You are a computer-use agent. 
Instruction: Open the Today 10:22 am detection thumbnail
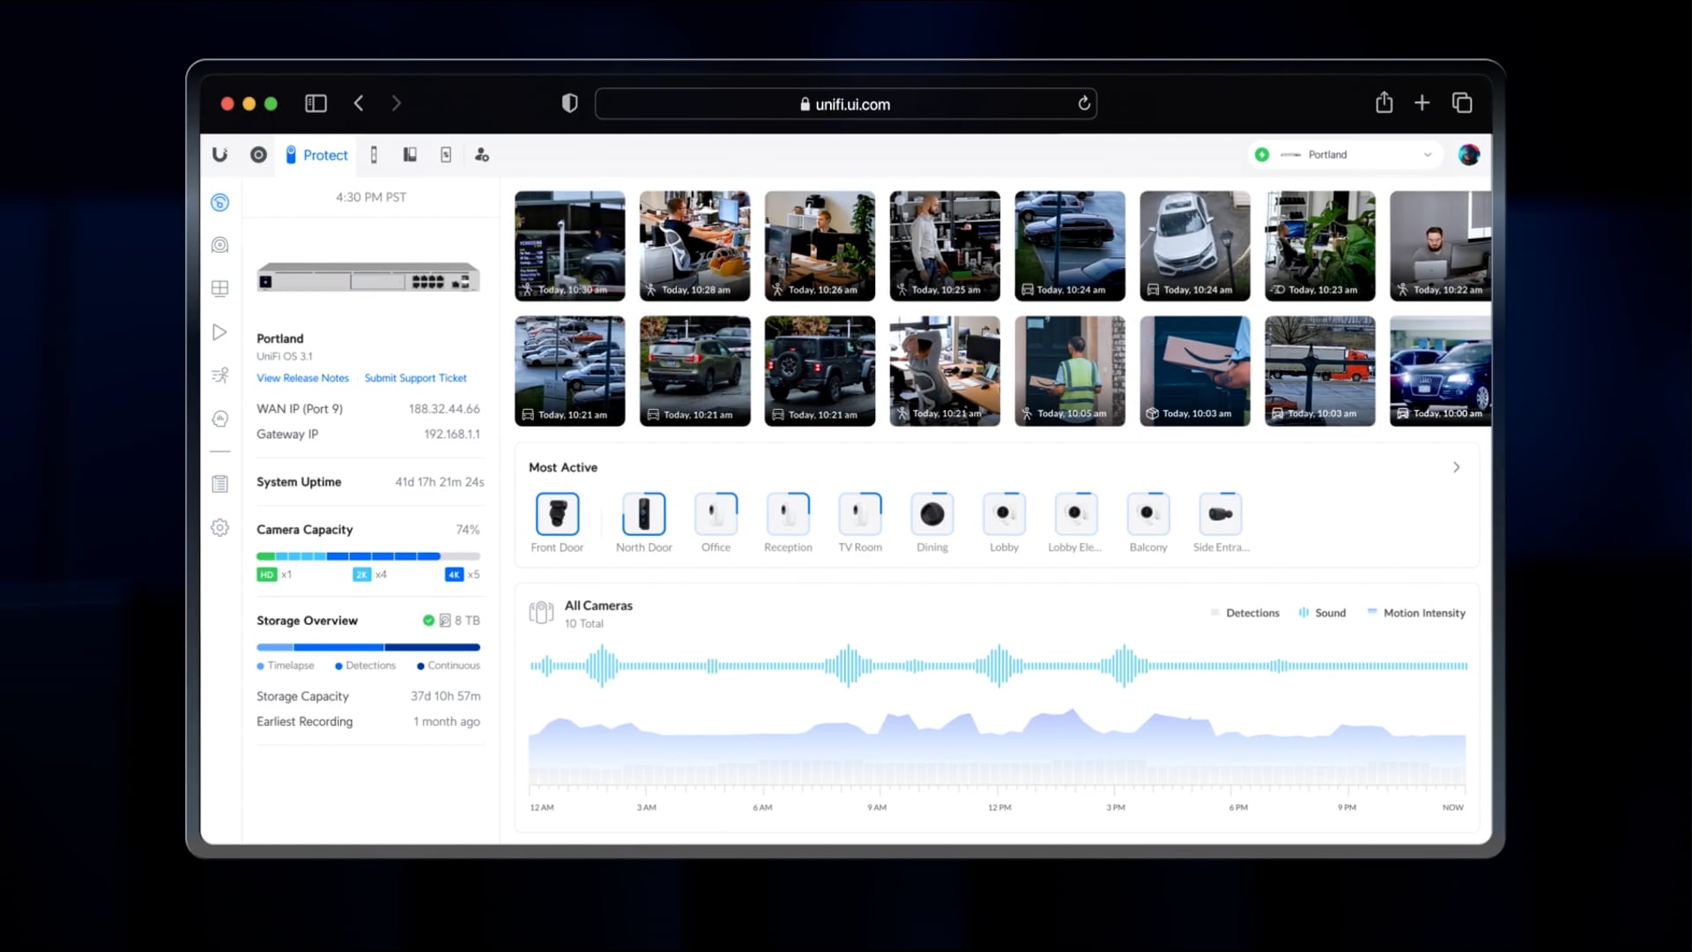(x=1441, y=246)
